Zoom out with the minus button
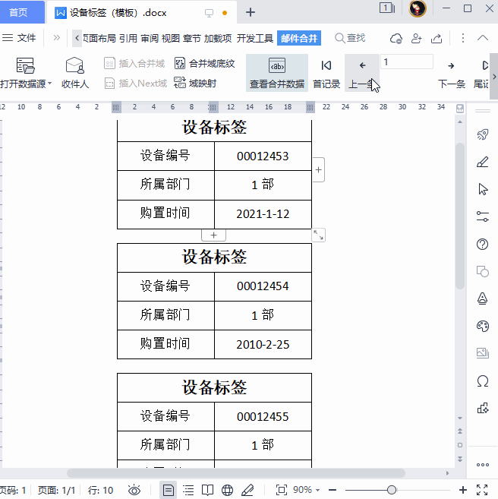498x499 pixels. (333, 490)
